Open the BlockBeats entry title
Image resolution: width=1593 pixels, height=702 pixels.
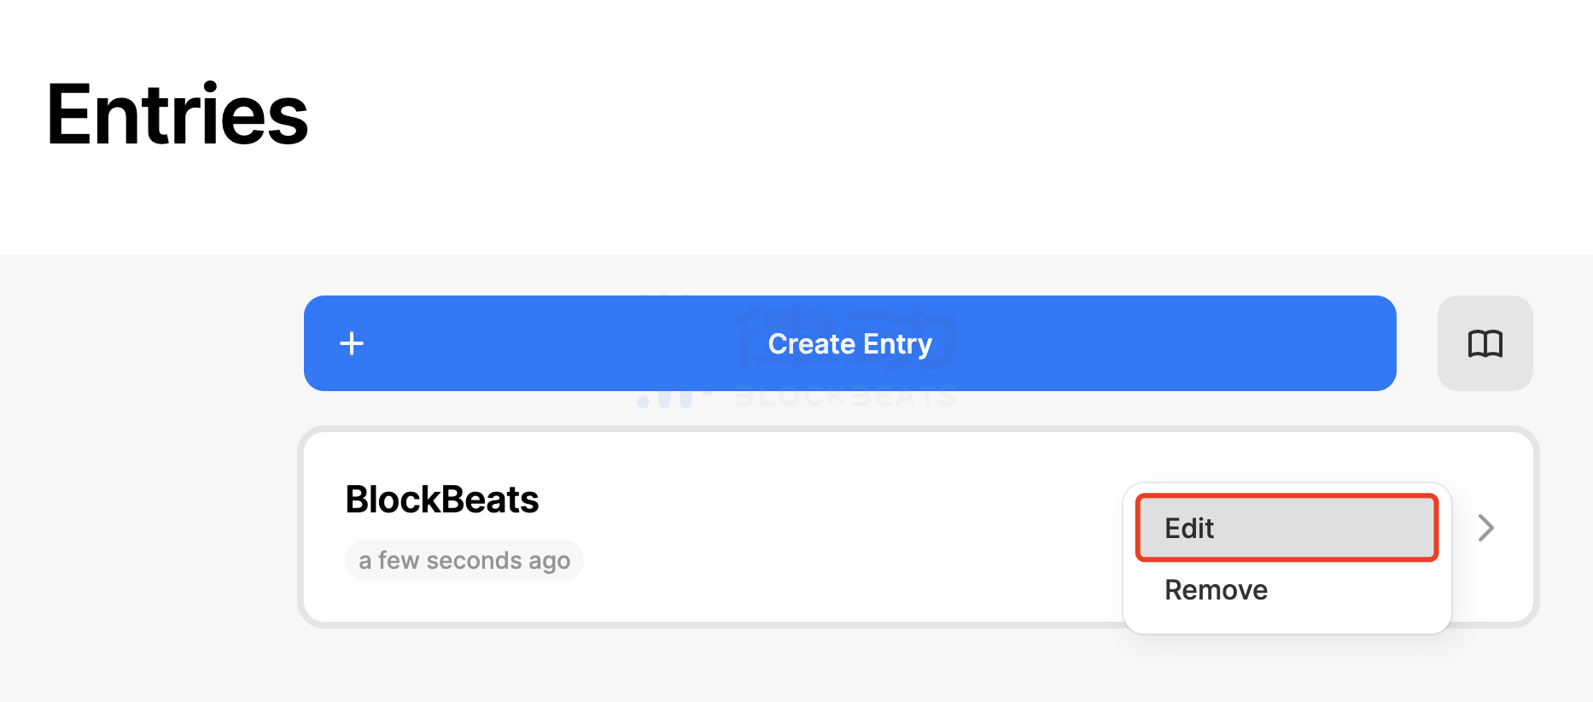[441, 500]
